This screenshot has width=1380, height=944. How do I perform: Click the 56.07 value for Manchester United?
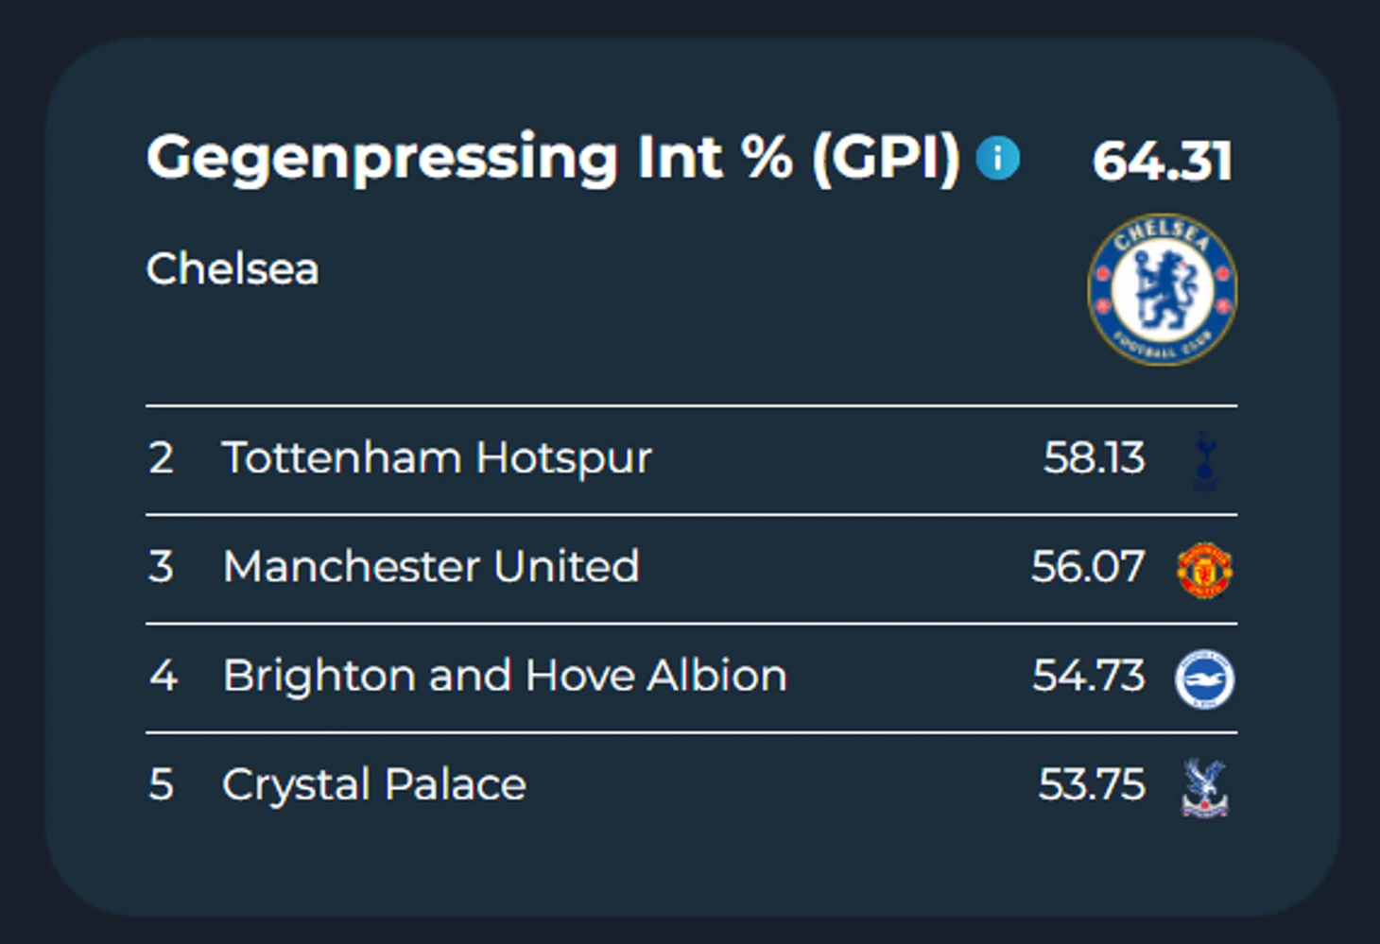(x=1087, y=567)
